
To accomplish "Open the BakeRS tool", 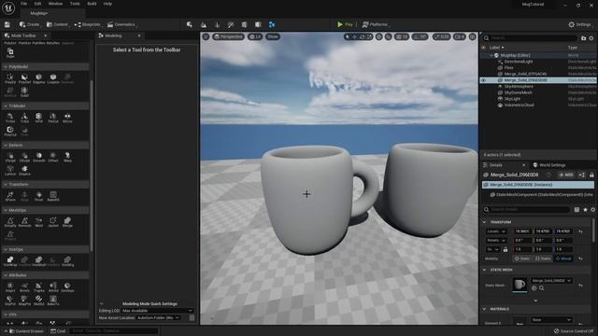I will tap(53, 196).
